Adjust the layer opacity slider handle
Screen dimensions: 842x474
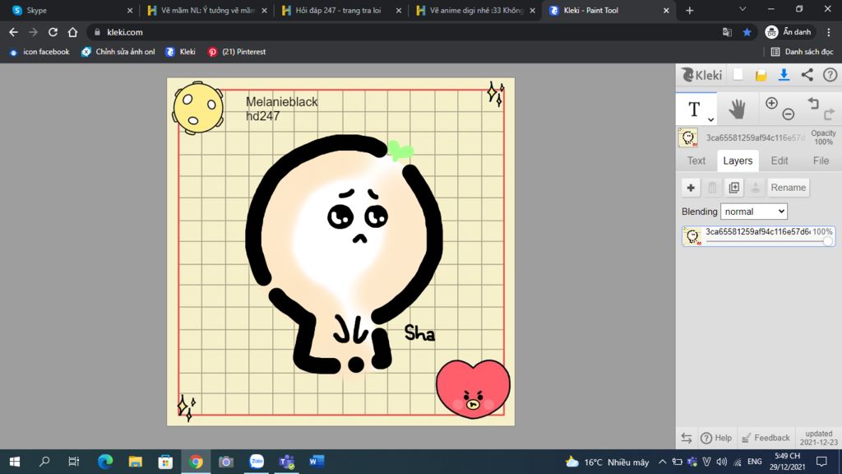click(x=827, y=241)
